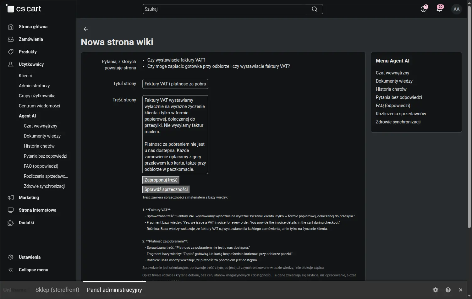
Task: Open Strona główna menu item
Action: point(33,27)
